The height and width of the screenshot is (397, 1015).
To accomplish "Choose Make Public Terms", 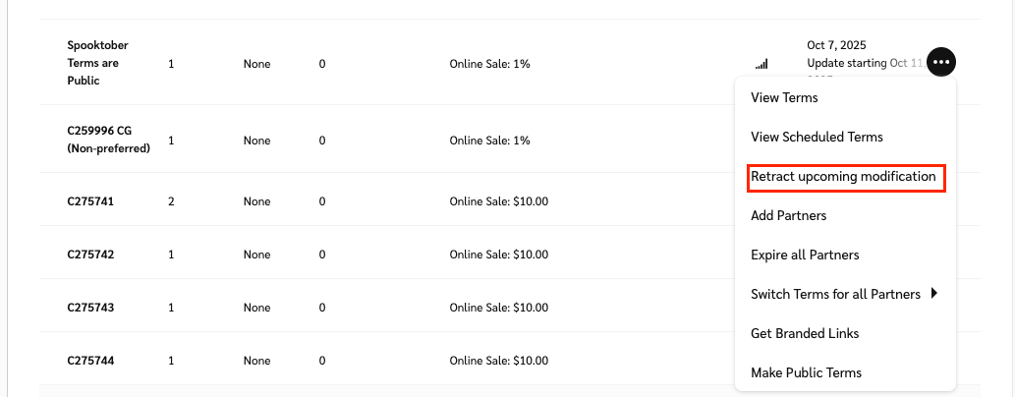I will coord(806,372).
